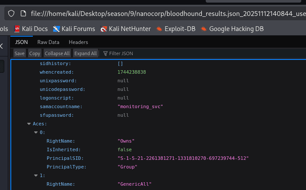Open the Kali Docs bookmark
306x190 pixels.
point(31,29)
